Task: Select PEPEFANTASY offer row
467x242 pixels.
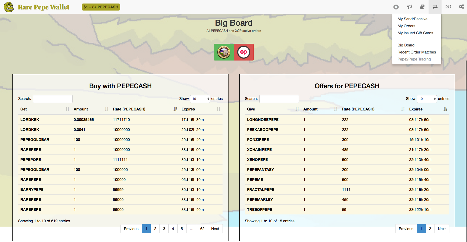Action: pyautogui.click(x=347, y=170)
